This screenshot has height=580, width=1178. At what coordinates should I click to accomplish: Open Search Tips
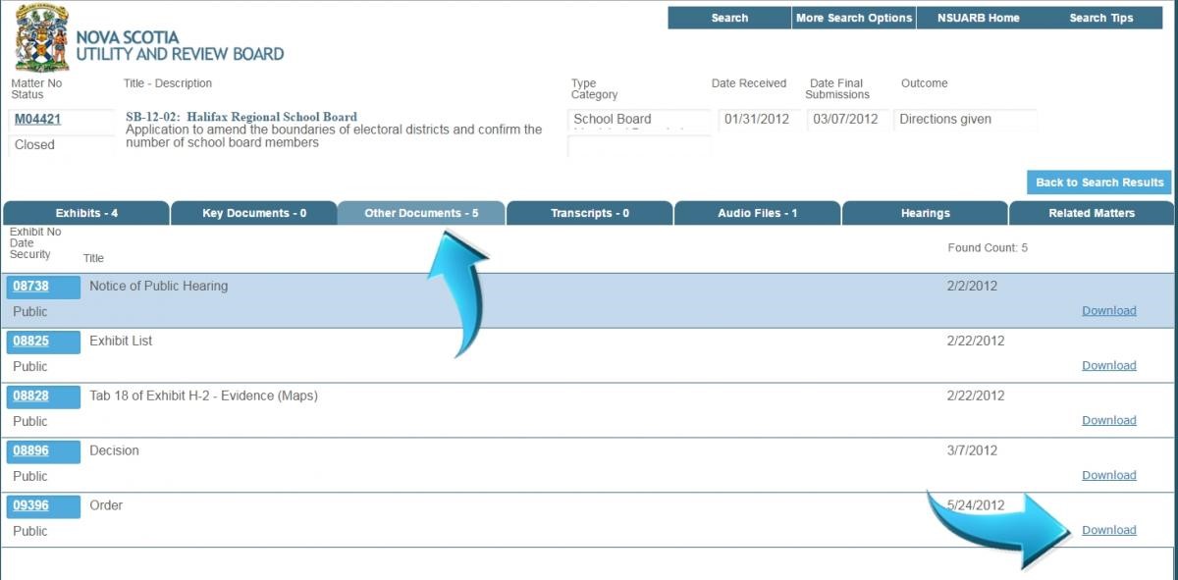(1101, 18)
